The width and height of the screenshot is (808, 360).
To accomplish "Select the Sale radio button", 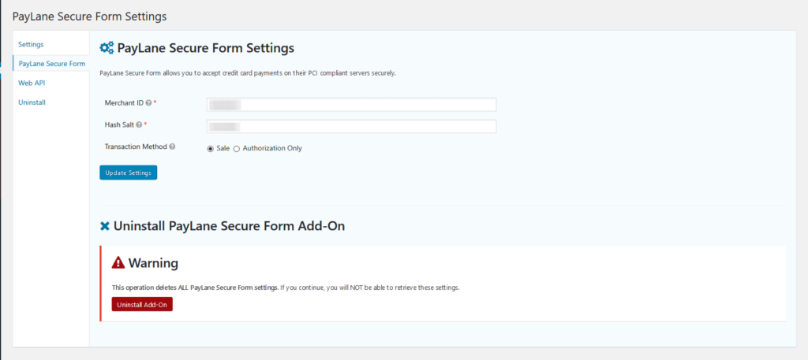I will (210, 149).
